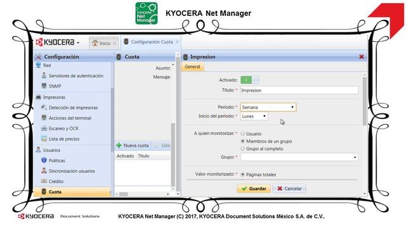Click the Sincronización usuarios icon

click(x=44, y=170)
